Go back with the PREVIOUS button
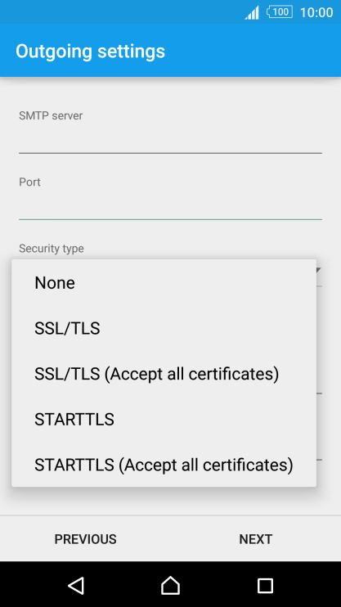Screen dimensions: 341x607 point(85,539)
